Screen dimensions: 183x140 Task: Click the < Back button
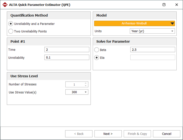pyautogui.click(x=79, y=134)
